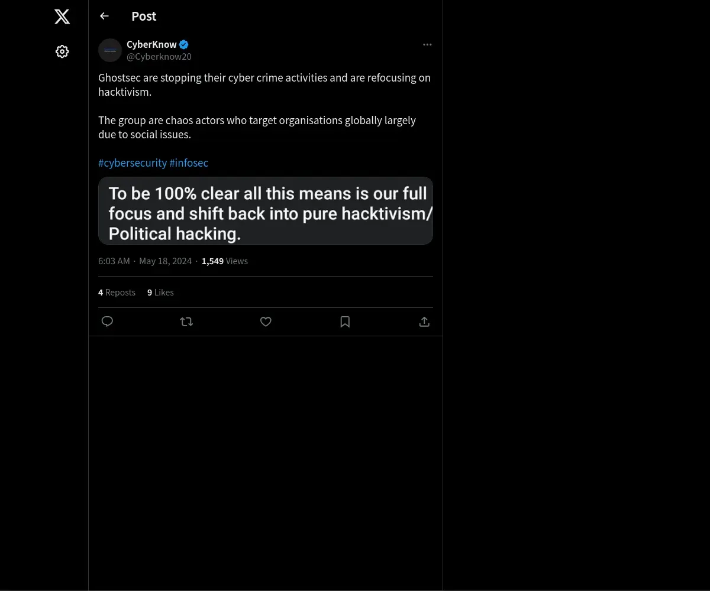Follow the #cybersecurity hashtag

[133, 163]
